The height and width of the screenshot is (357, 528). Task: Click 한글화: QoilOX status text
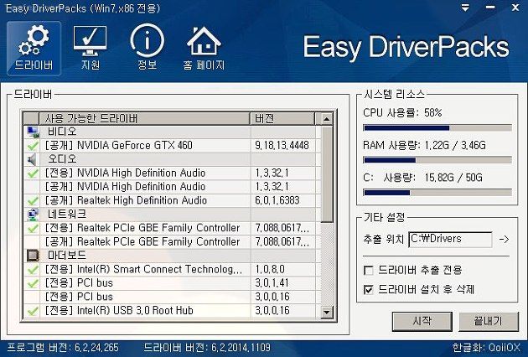pos(486,348)
